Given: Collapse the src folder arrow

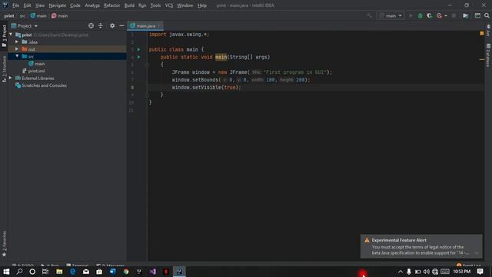Looking at the screenshot, I should coord(17,56).
